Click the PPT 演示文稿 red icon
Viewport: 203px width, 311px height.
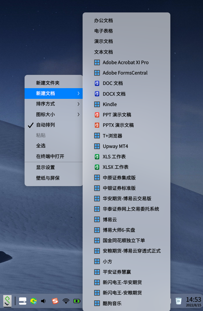[x=97, y=115]
